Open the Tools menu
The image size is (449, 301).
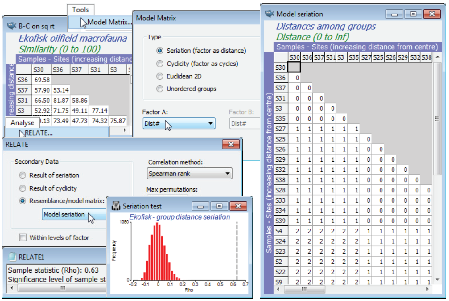pos(80,10)
